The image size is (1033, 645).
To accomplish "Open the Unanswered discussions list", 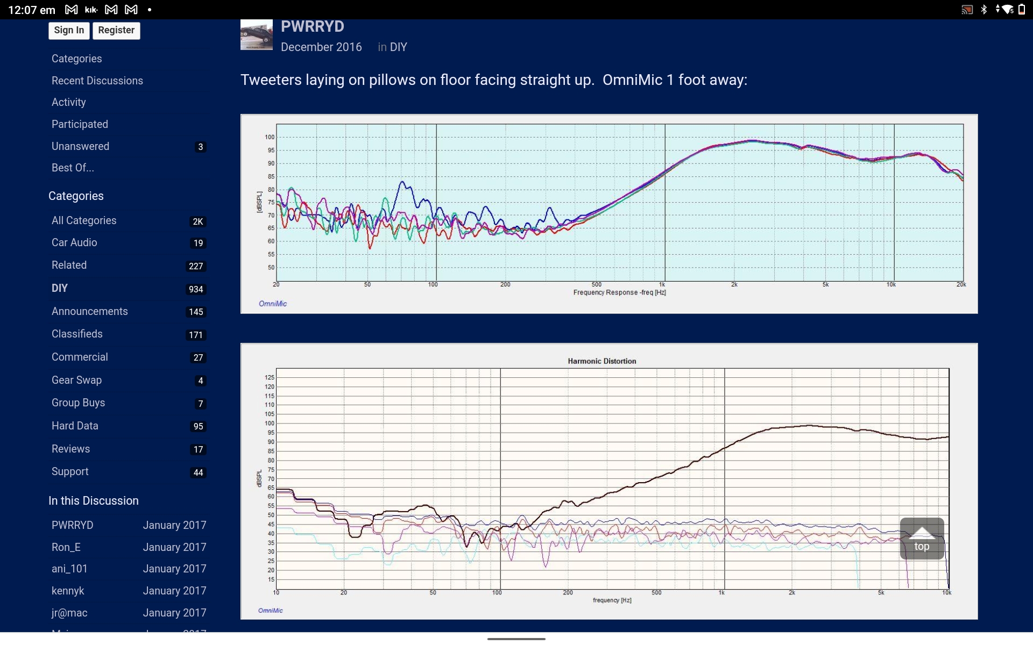I will pyautogui.click(x=80, y=146).
